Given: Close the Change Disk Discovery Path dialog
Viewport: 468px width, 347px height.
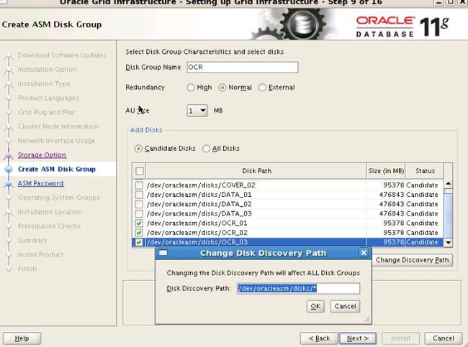Looking at the screenshot, I should point(364,253).
